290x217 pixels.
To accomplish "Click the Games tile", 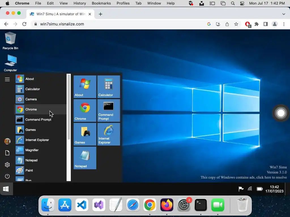I will click(85, 134).
